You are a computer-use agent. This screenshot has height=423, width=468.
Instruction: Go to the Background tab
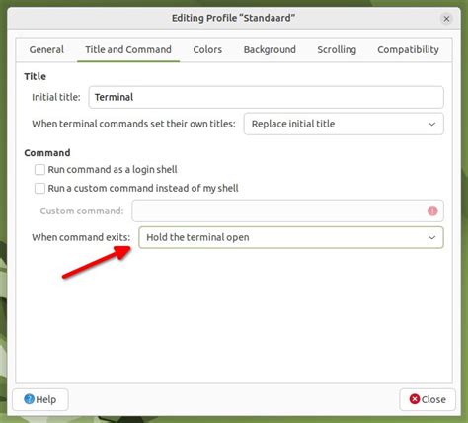(270, 49)
